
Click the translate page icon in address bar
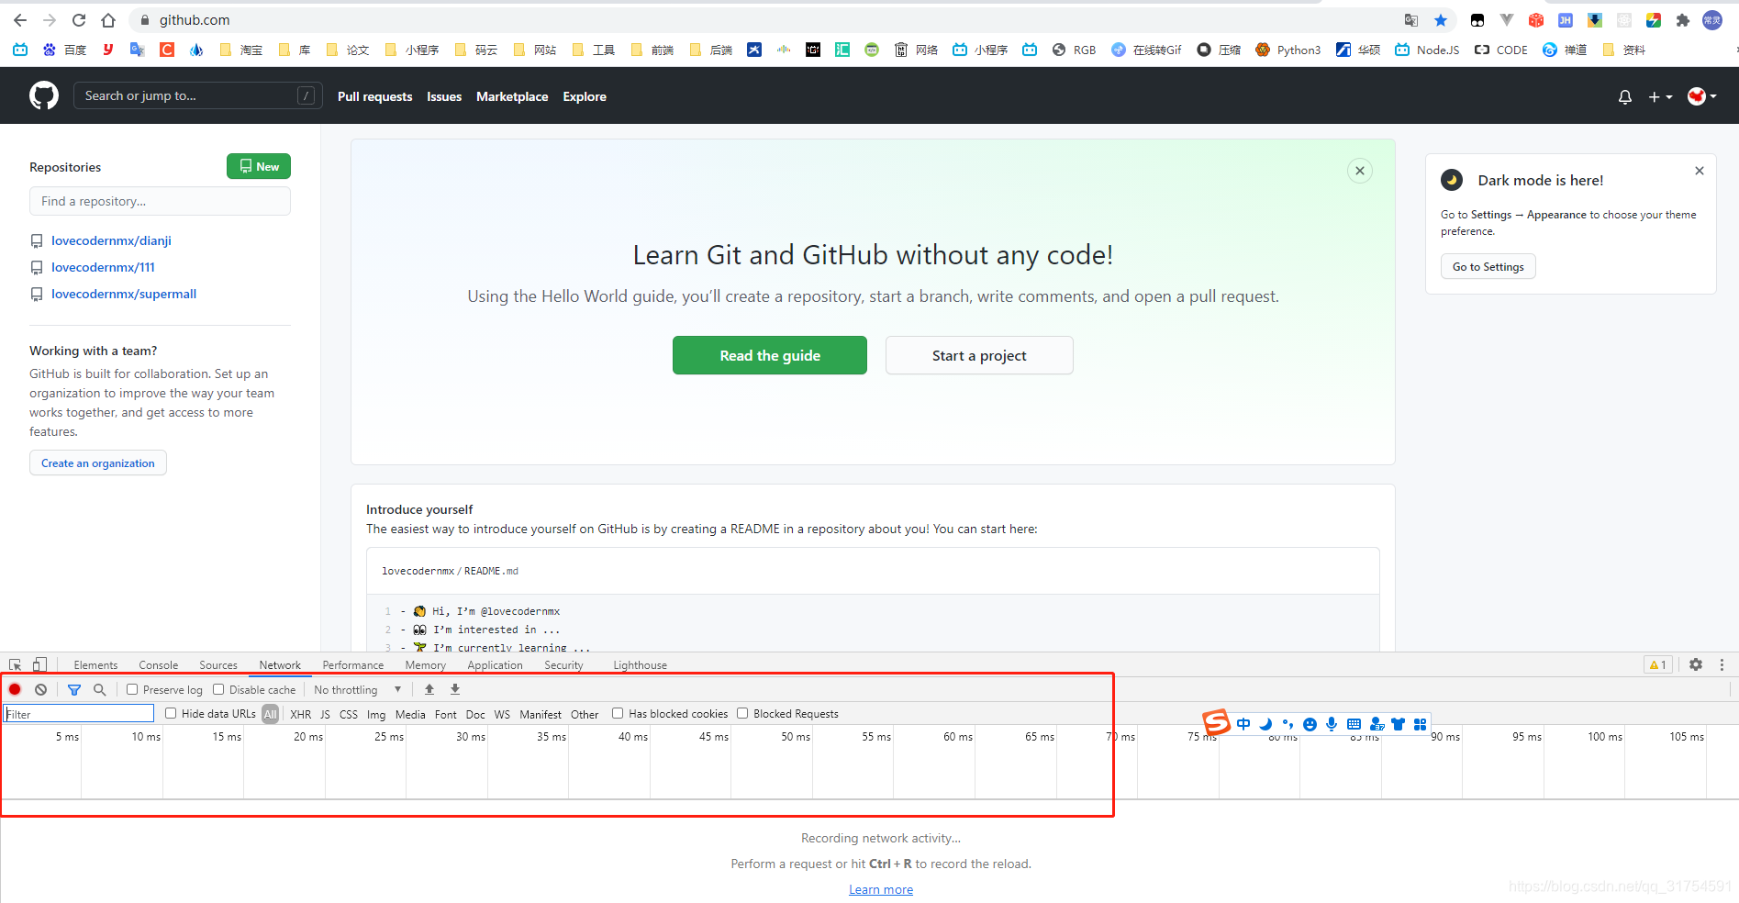point(1411,20)
